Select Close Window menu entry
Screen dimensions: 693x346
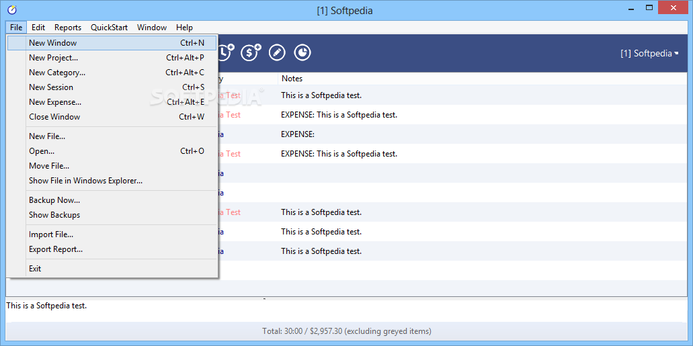[112, 117]
